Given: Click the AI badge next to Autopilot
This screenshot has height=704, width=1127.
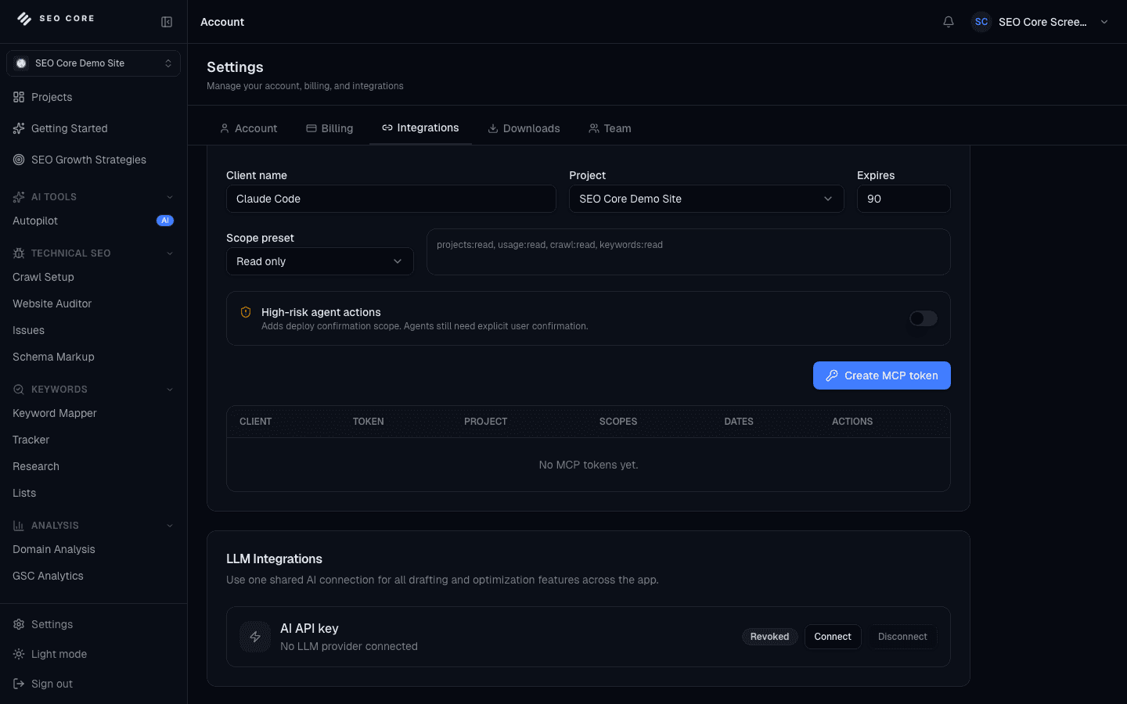Looking at the screenshot, I should (165, 221).
